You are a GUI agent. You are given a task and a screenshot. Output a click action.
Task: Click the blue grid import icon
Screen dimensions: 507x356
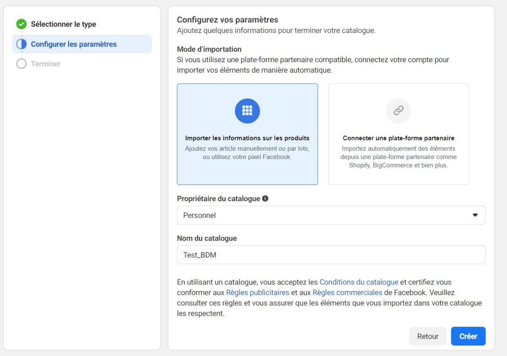(247, 111)
